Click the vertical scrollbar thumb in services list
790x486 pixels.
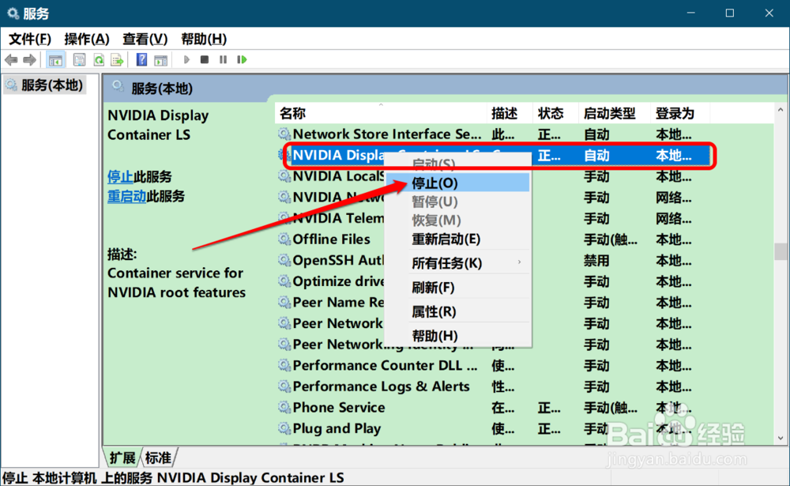tap(781, 251)
